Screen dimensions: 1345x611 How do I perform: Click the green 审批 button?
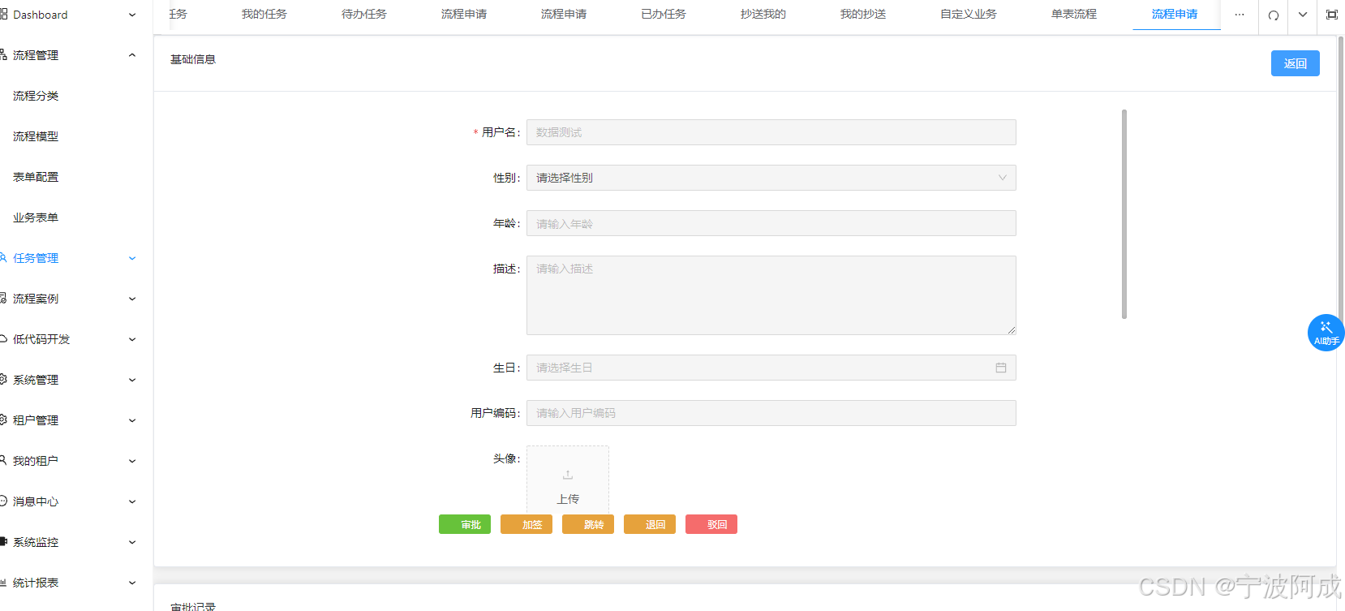(x=465, y=524)
